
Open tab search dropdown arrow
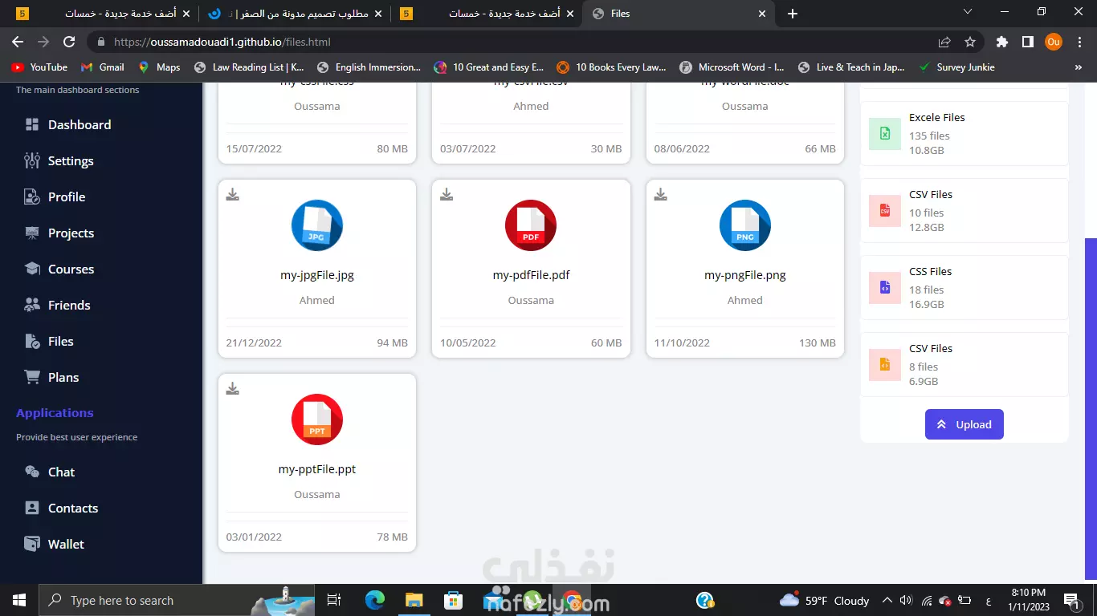point(968,12)
